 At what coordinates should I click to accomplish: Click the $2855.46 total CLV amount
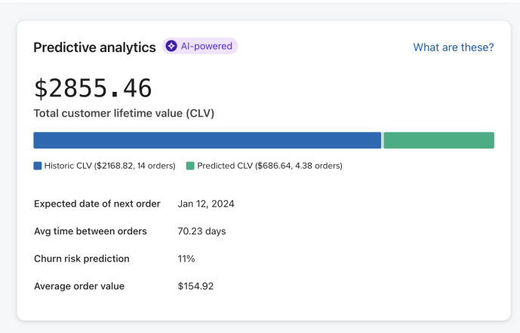click(93, 88)
